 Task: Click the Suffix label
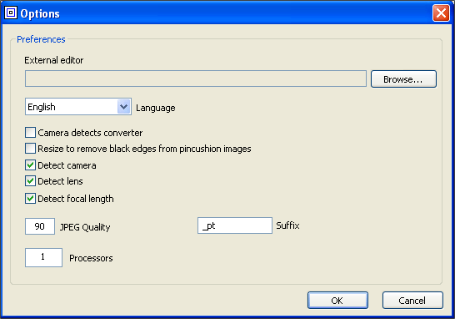coord(287,225)
